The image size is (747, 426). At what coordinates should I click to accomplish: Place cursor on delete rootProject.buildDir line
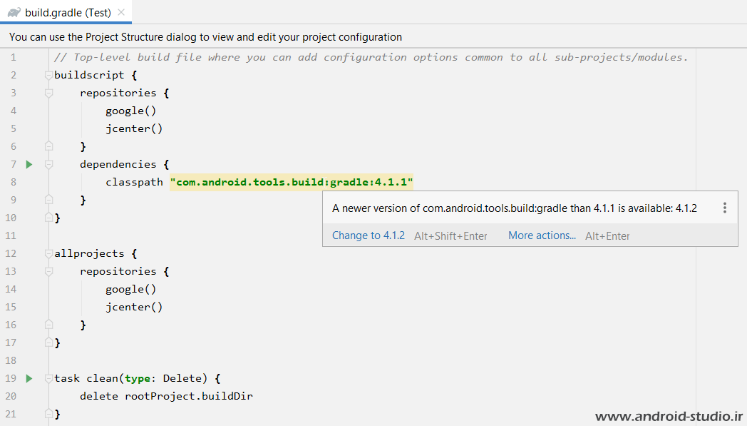166,397
